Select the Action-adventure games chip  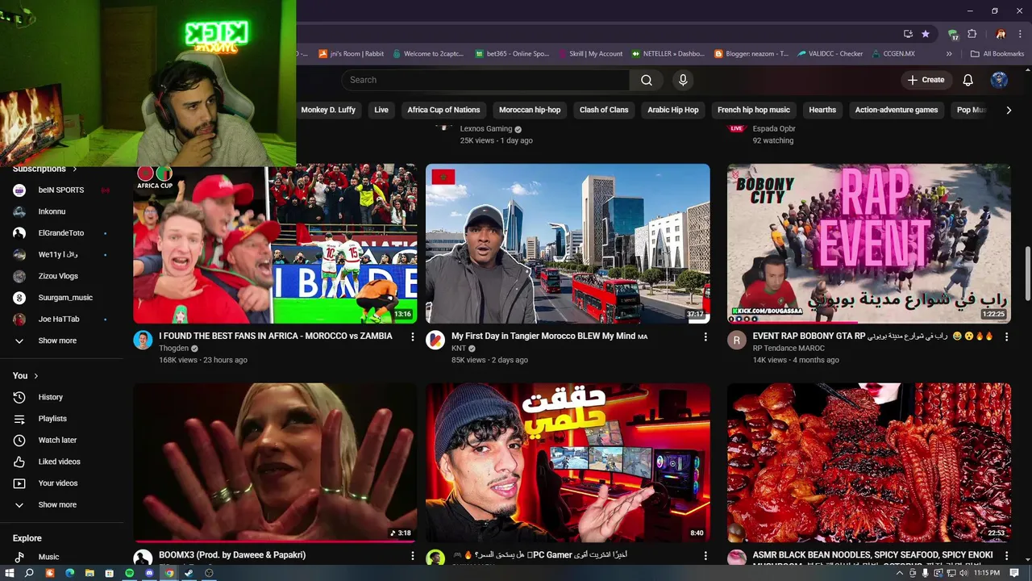tap(897, 110)
